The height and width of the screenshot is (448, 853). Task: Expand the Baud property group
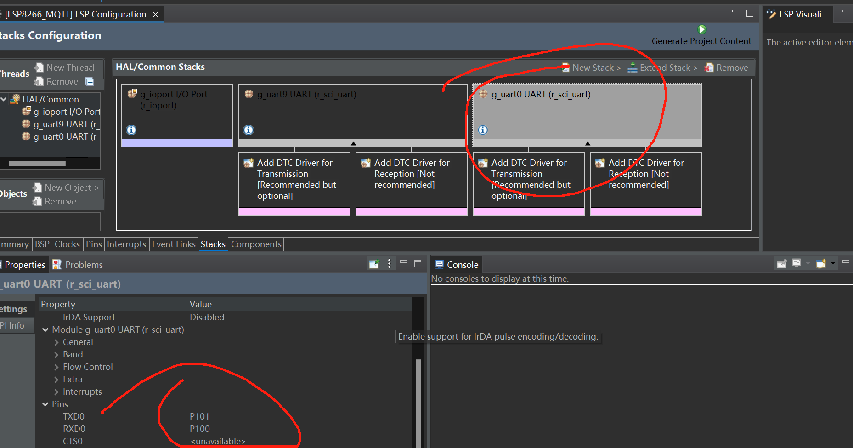tap(56, 355)
